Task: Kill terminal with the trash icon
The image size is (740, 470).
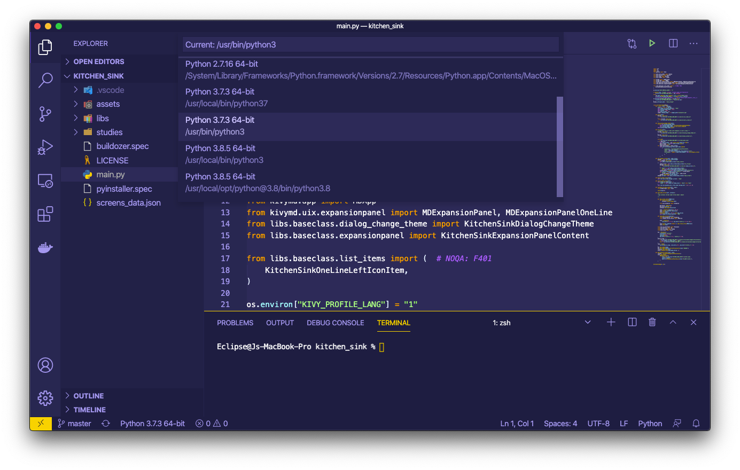Action: (652, 322)
